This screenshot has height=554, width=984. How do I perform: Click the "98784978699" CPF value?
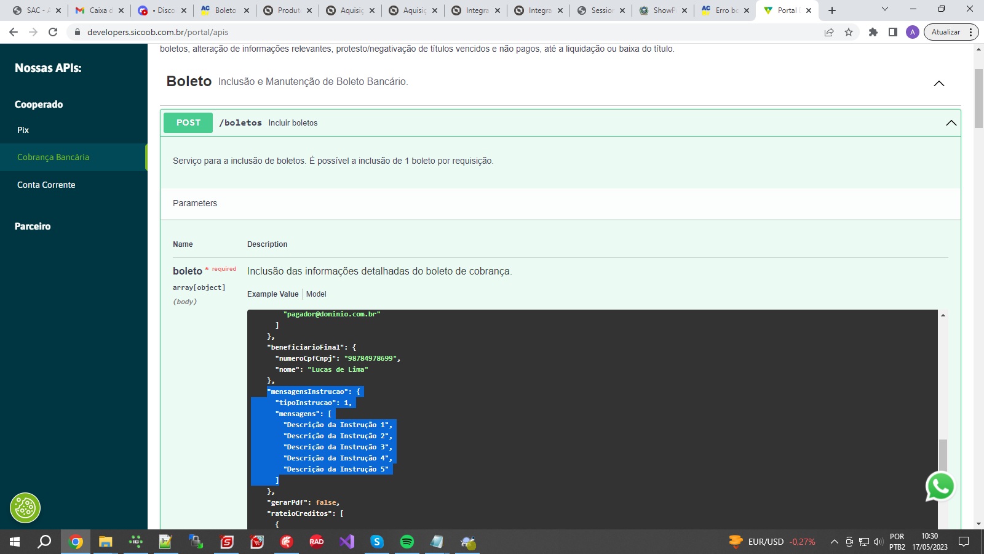[370, 358]
